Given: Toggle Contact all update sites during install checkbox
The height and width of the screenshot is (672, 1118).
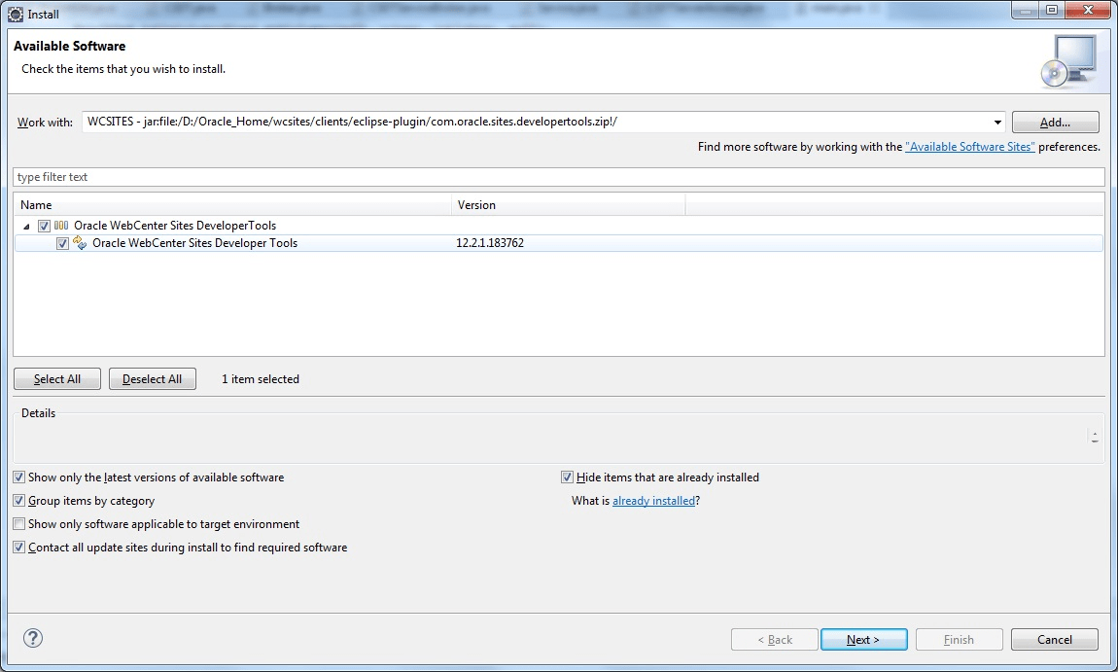Looking at the screenshot, I should tap(19, 548).
